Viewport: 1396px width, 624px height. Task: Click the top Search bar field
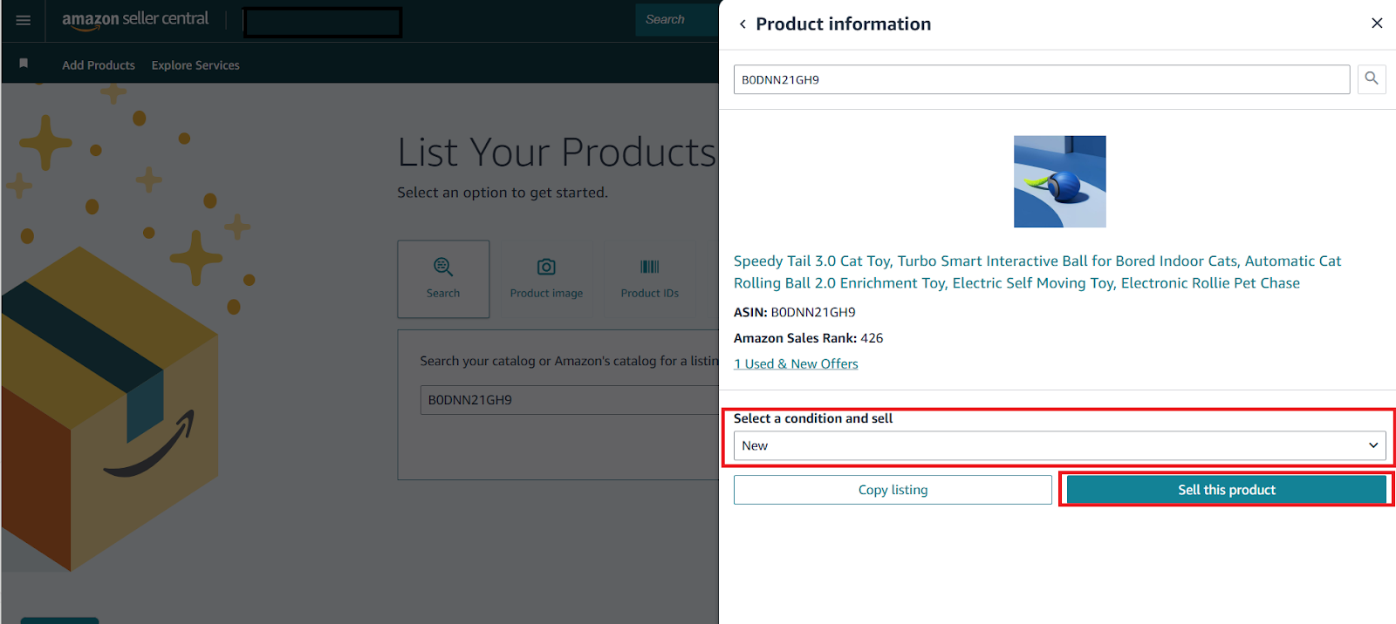pyautogui.click(x=677, y=19)
